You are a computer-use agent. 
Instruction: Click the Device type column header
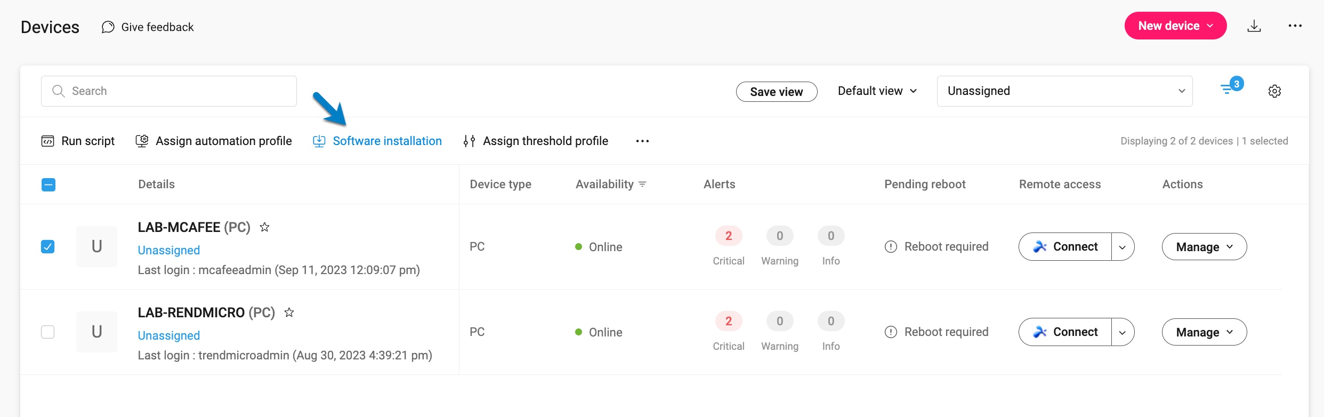(x=500, y=185)
